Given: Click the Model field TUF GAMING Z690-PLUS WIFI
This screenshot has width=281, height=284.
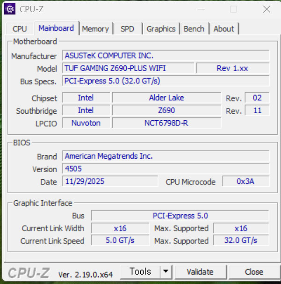Looking at the screenshot, I should pyautogui.click(x=128, y=68).
